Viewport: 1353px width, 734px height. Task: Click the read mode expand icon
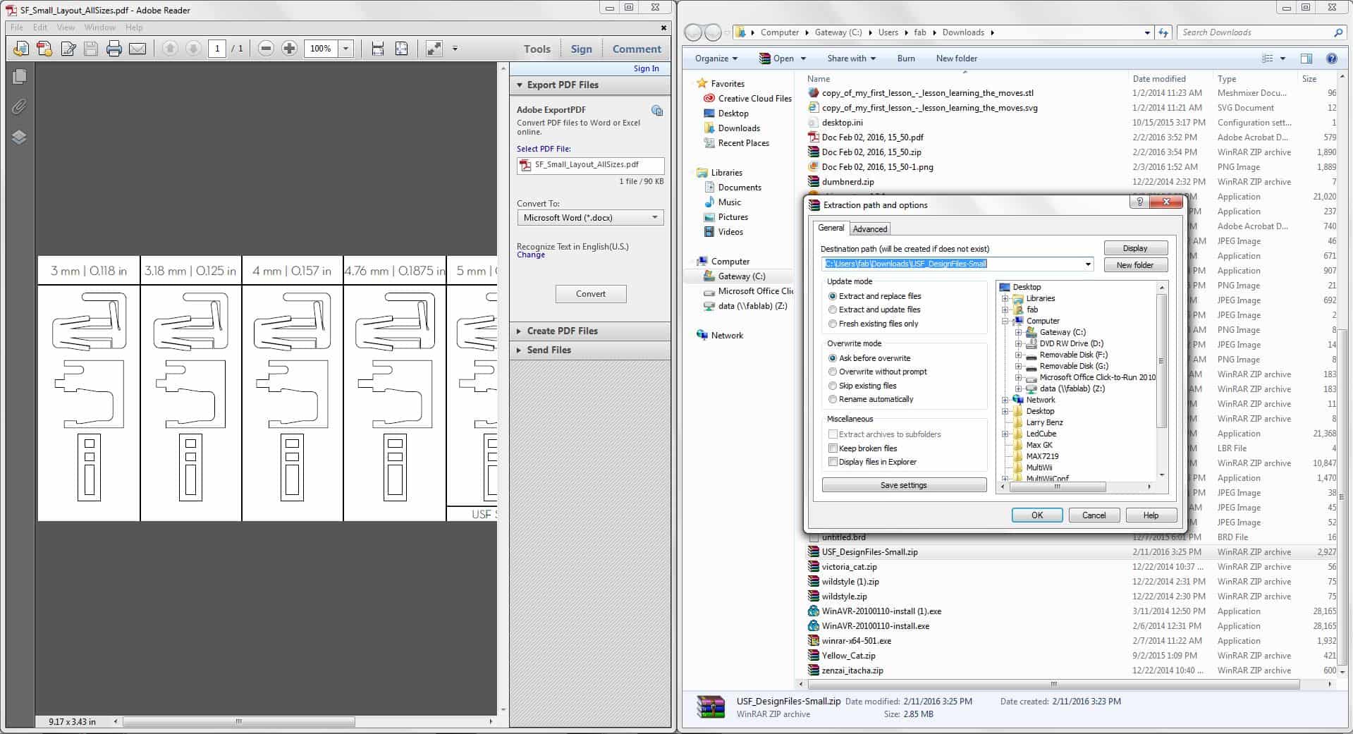tap(434, 49)
